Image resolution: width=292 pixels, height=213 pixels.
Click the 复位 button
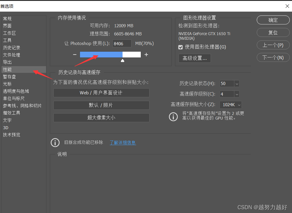tap(273, 33)
